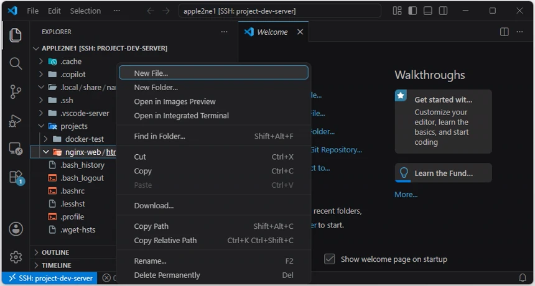Expand the TIMELINE section
Viewport: 535px width, 286px height.
coord(36,265)
